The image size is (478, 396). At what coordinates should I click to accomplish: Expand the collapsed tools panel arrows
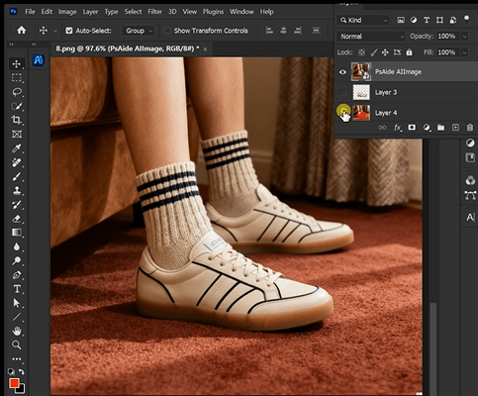(x=12, y=45)
